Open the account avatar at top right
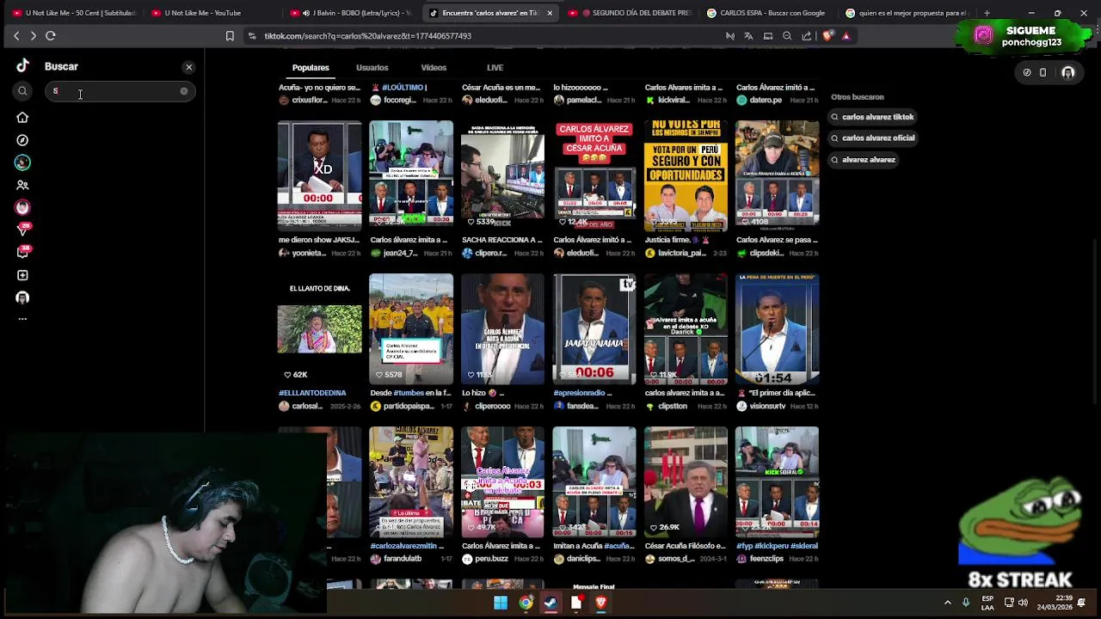The image size is (1101, 619). (x=1068, y=73)
